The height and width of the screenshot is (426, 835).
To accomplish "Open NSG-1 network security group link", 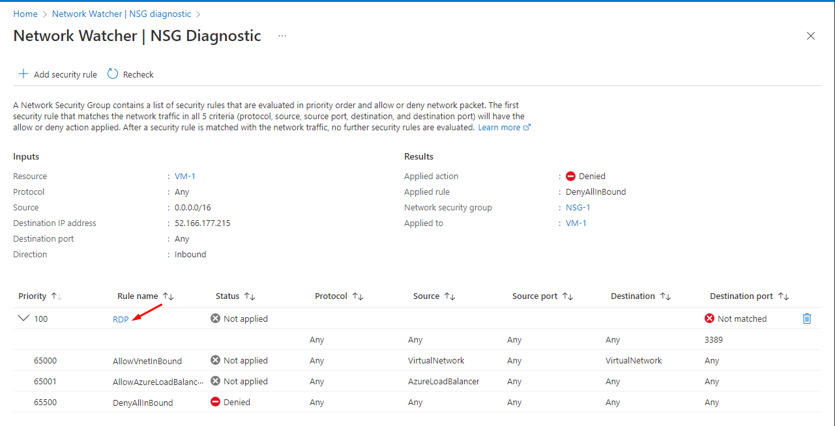I will 578,208.
